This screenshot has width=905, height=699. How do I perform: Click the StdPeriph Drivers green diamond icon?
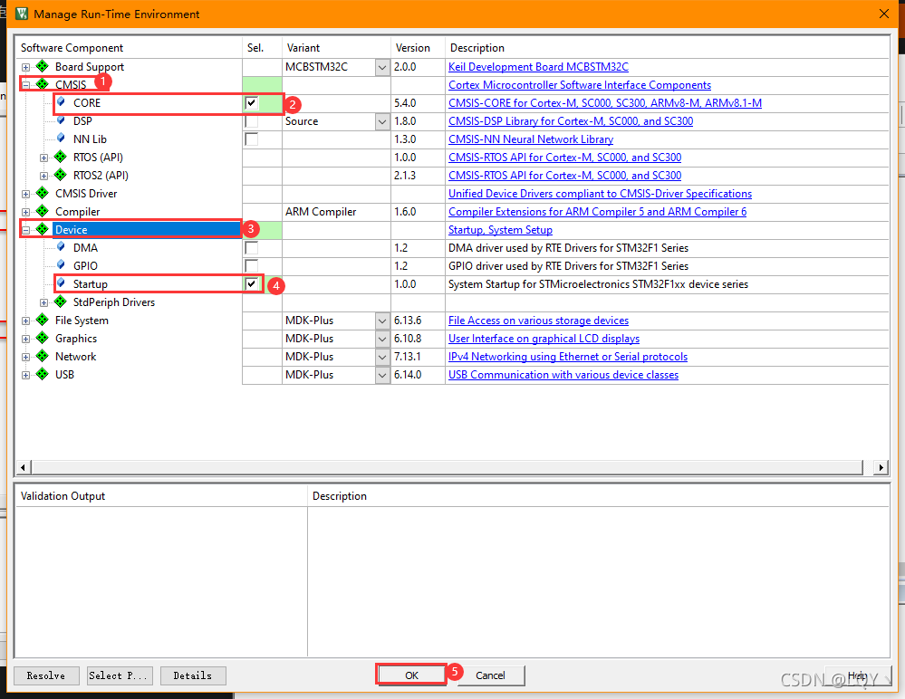pos(60,302)
